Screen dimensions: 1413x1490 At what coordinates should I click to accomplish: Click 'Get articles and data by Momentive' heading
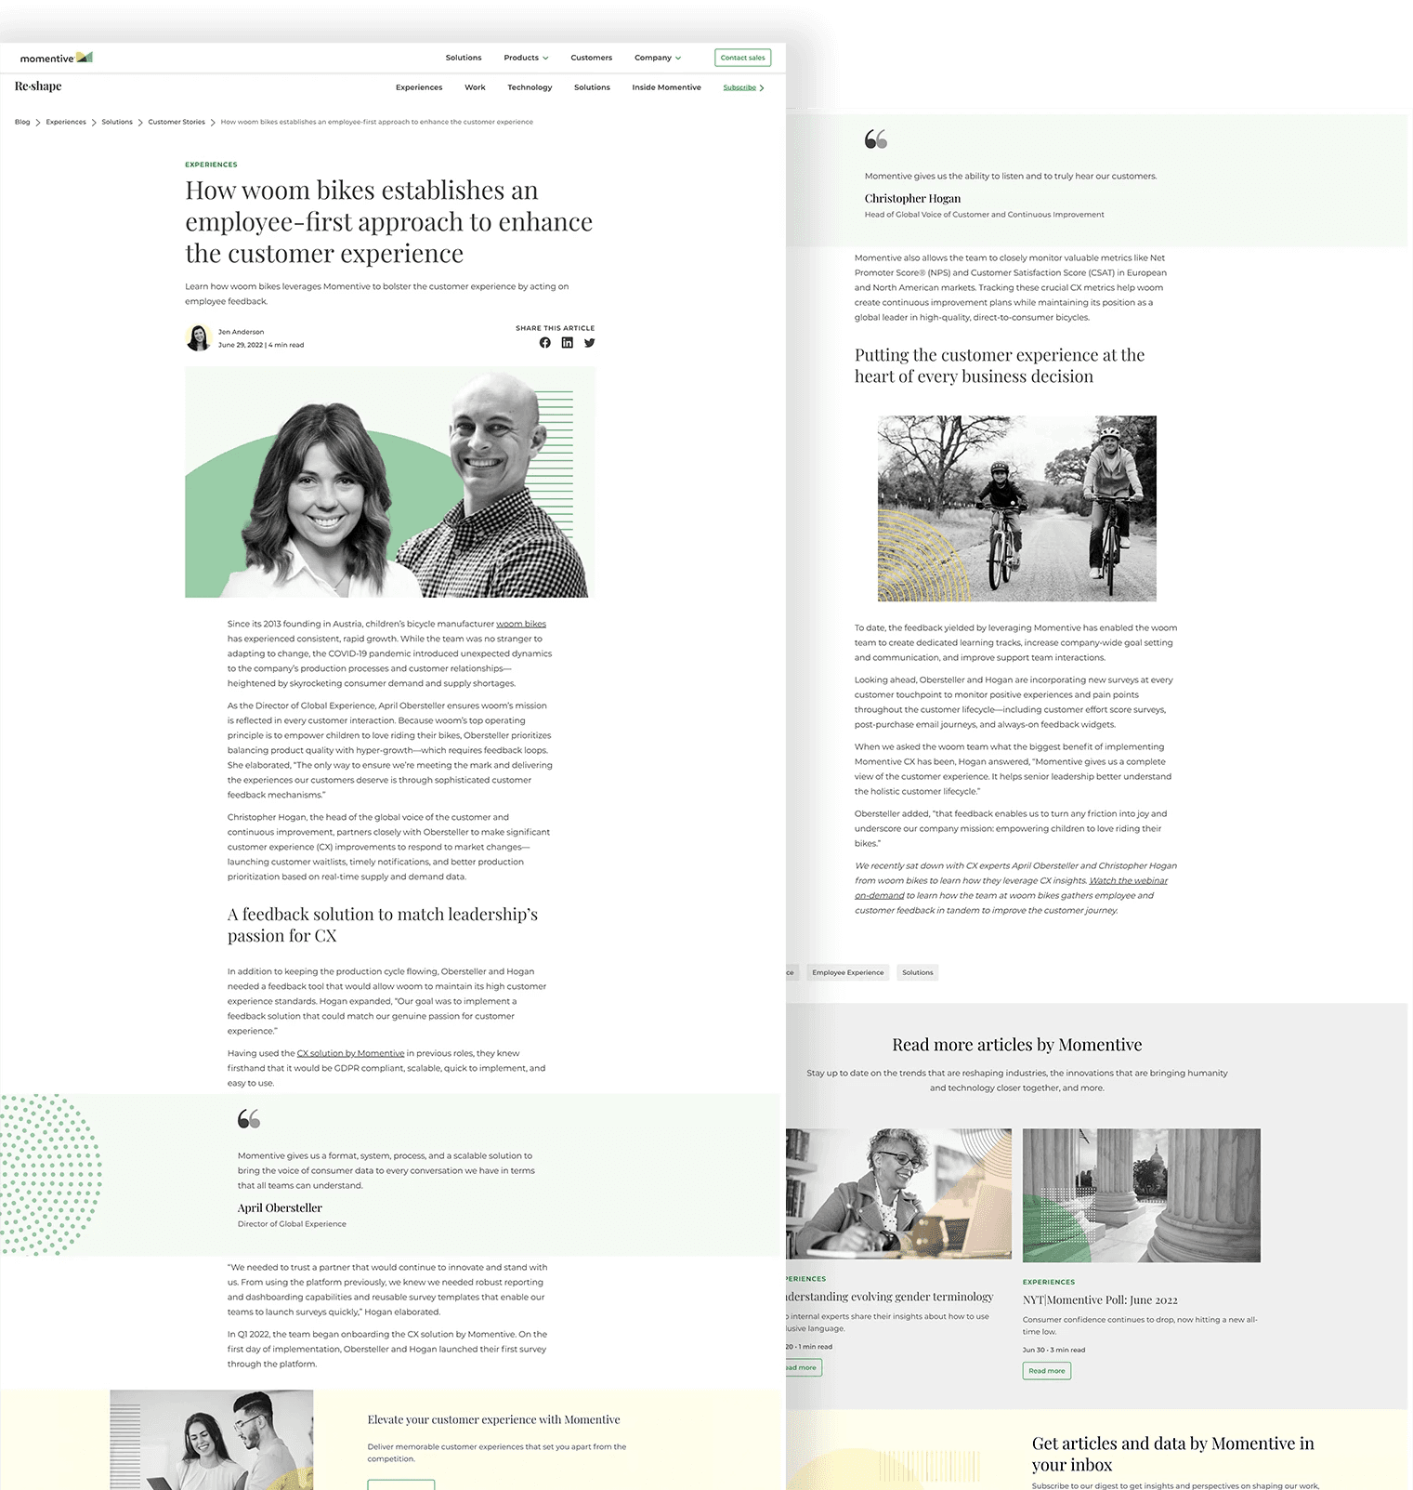pyautogui.click(x=1172, y=1454)
